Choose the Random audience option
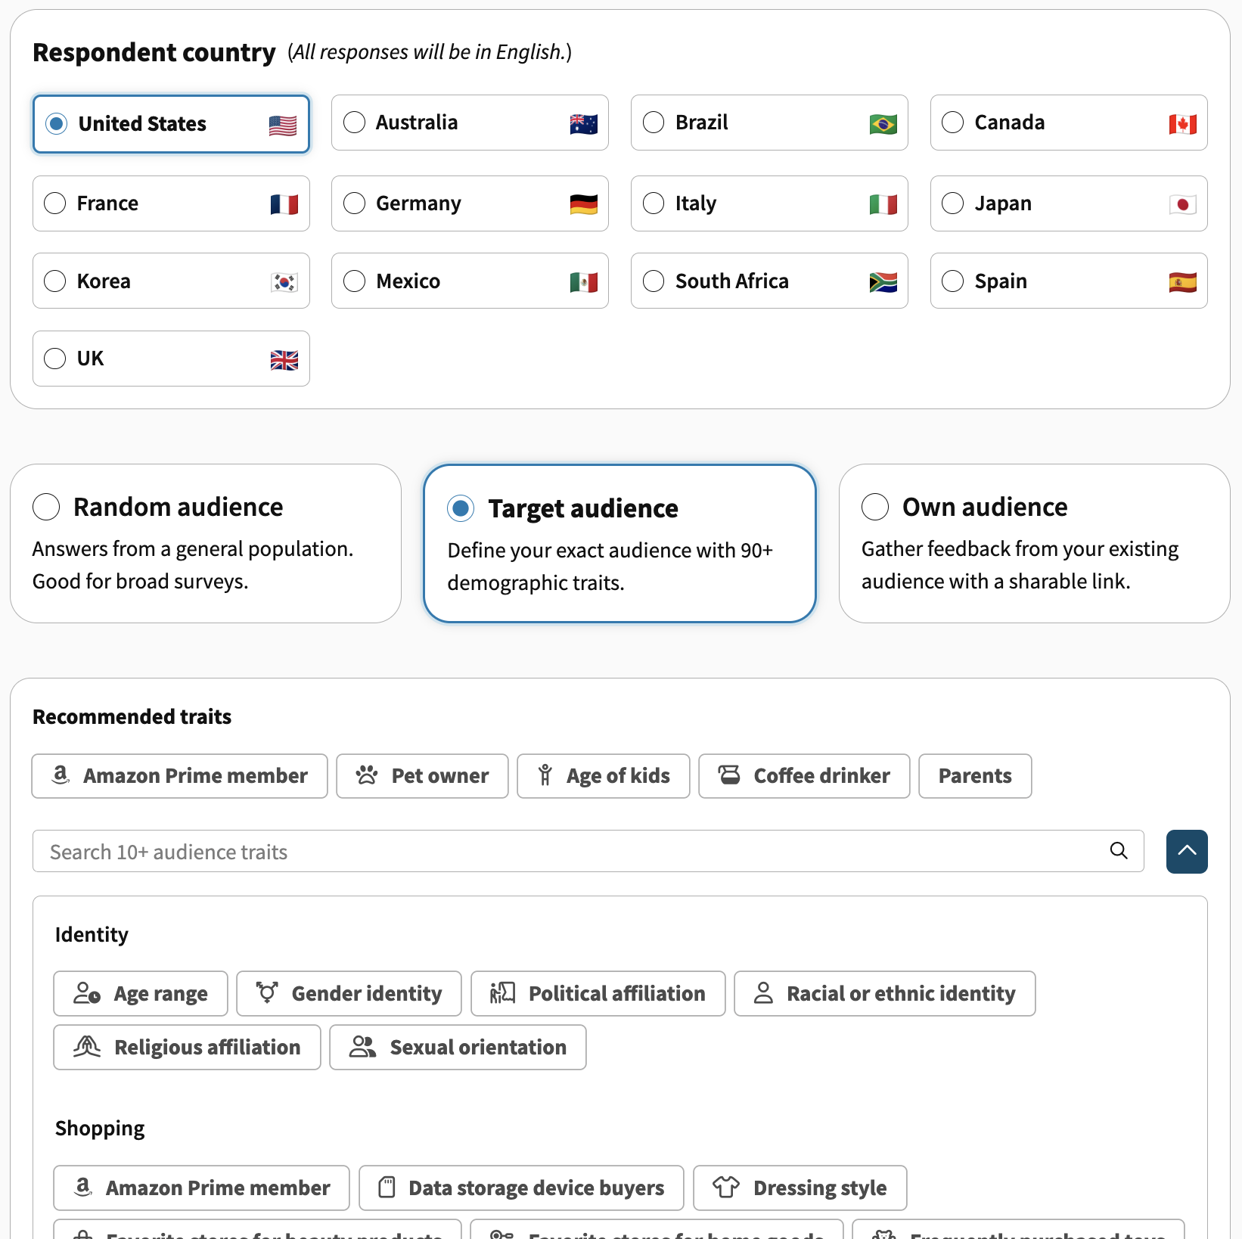The image size is (1242, 1239). point(46,507)
